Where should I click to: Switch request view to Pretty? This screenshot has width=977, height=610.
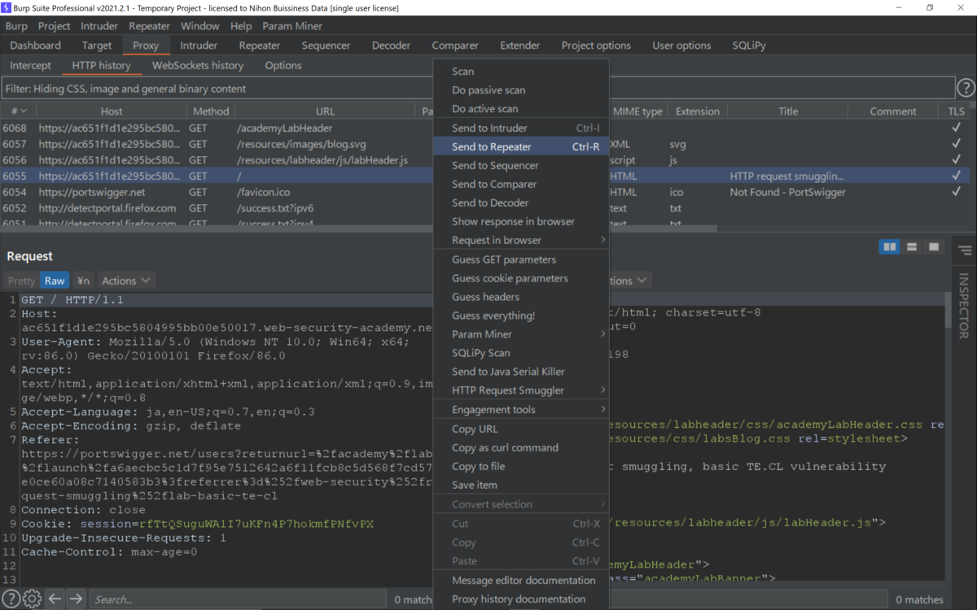click(21, 281)
